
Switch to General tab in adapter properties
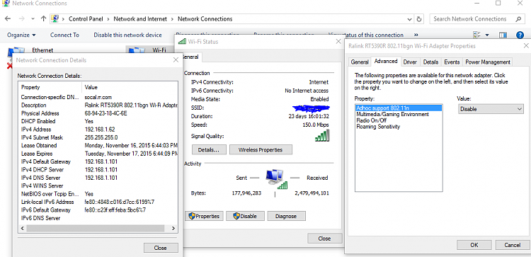coord(360,62)
